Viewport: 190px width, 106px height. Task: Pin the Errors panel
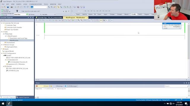(186, 83)
